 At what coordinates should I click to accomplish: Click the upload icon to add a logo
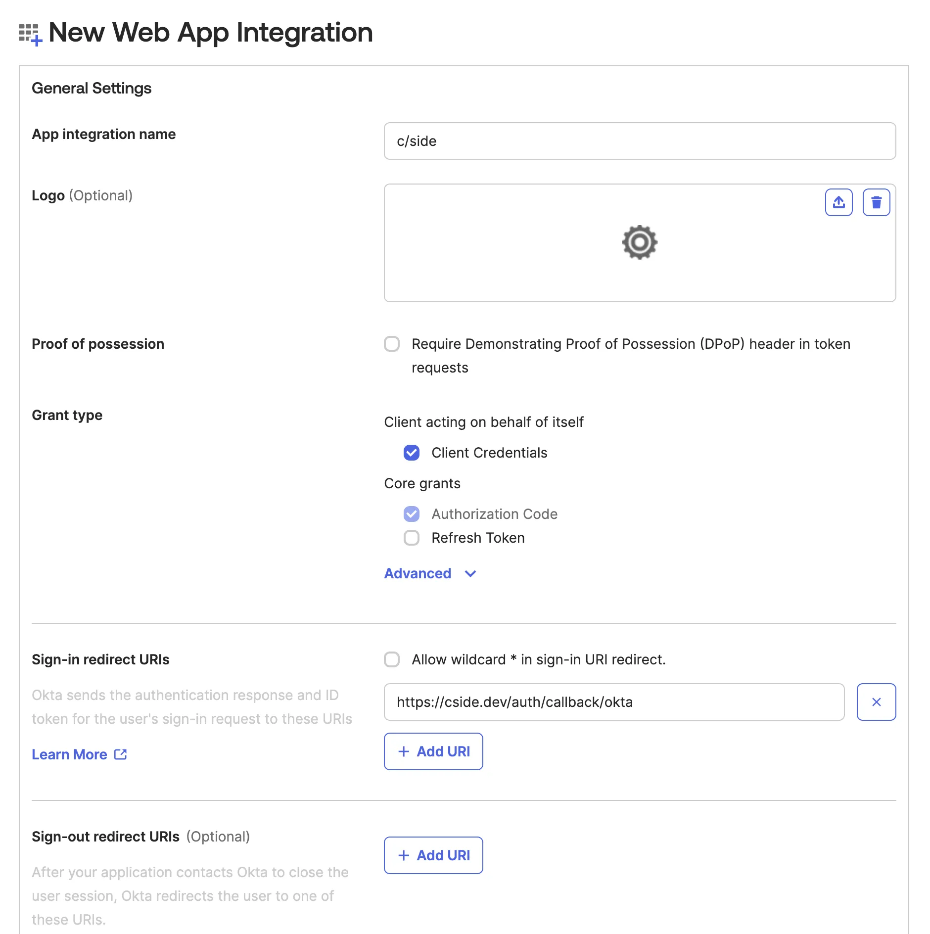point(838,202)
